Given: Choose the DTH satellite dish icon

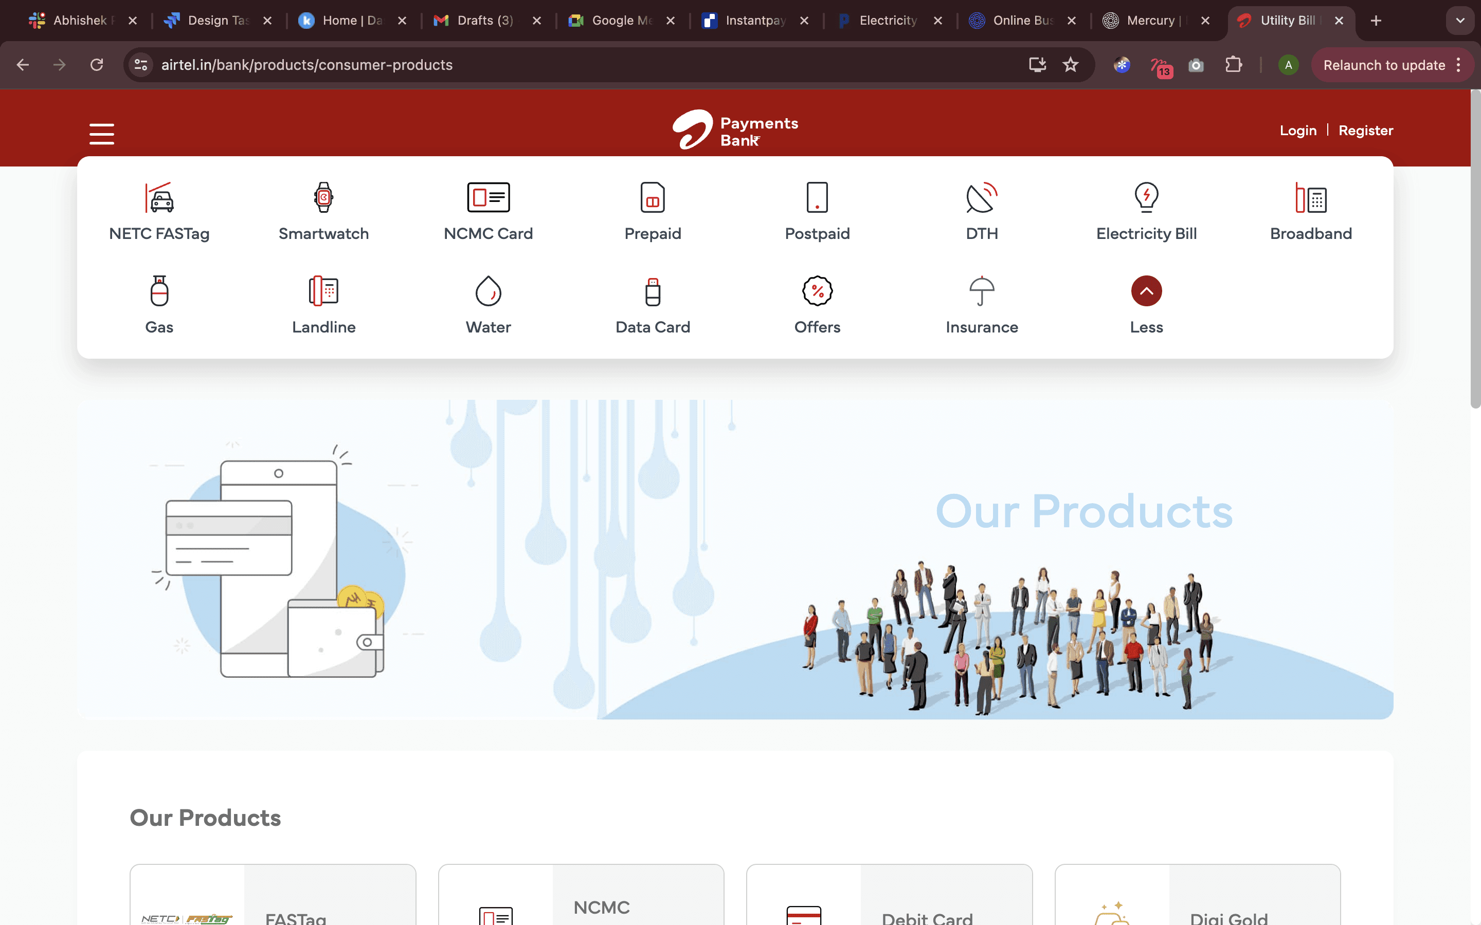Looking at the screenshot, I should click(982, 198).
